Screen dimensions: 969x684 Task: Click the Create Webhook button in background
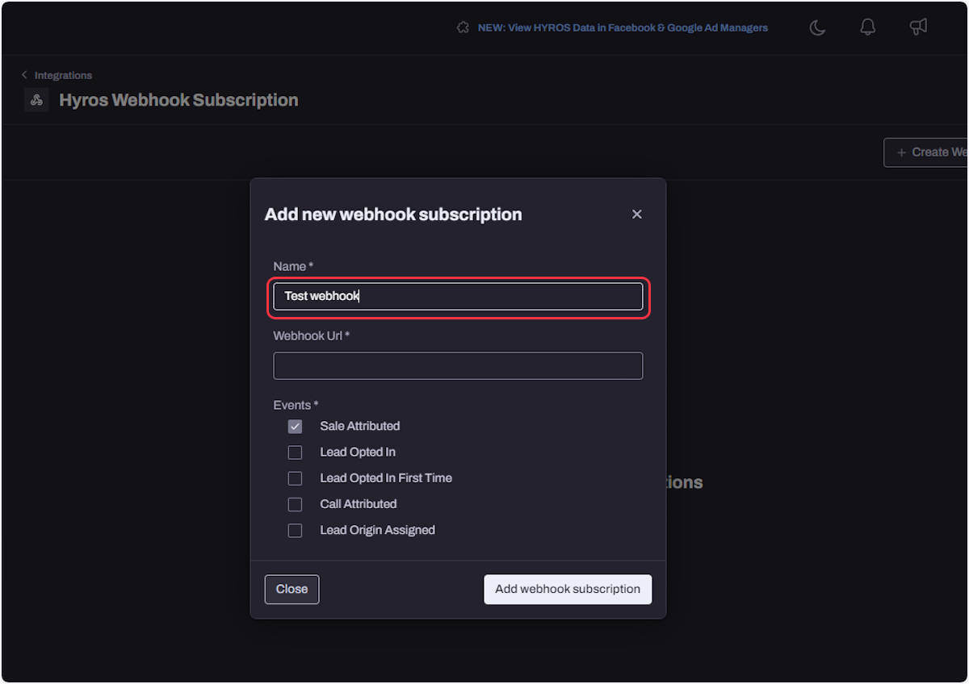(926, 152)
